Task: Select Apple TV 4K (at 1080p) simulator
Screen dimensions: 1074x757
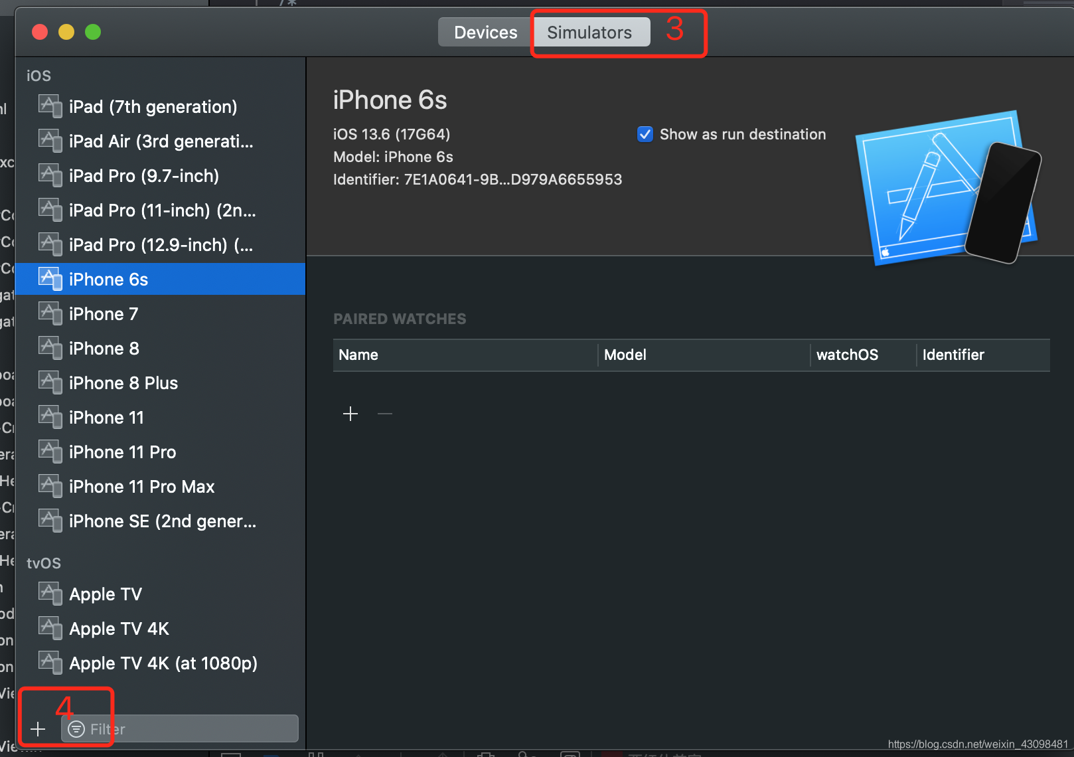Action: [160, 663]
